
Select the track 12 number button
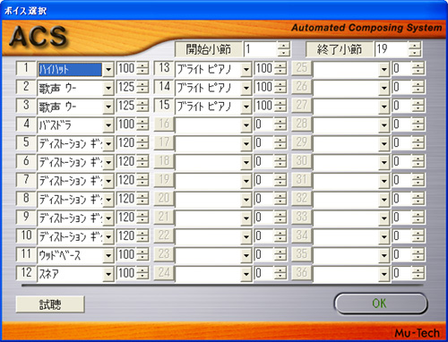tap(26, 272)
